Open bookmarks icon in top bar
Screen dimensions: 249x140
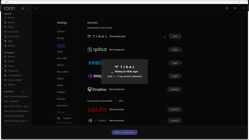(x=227, y=8)
